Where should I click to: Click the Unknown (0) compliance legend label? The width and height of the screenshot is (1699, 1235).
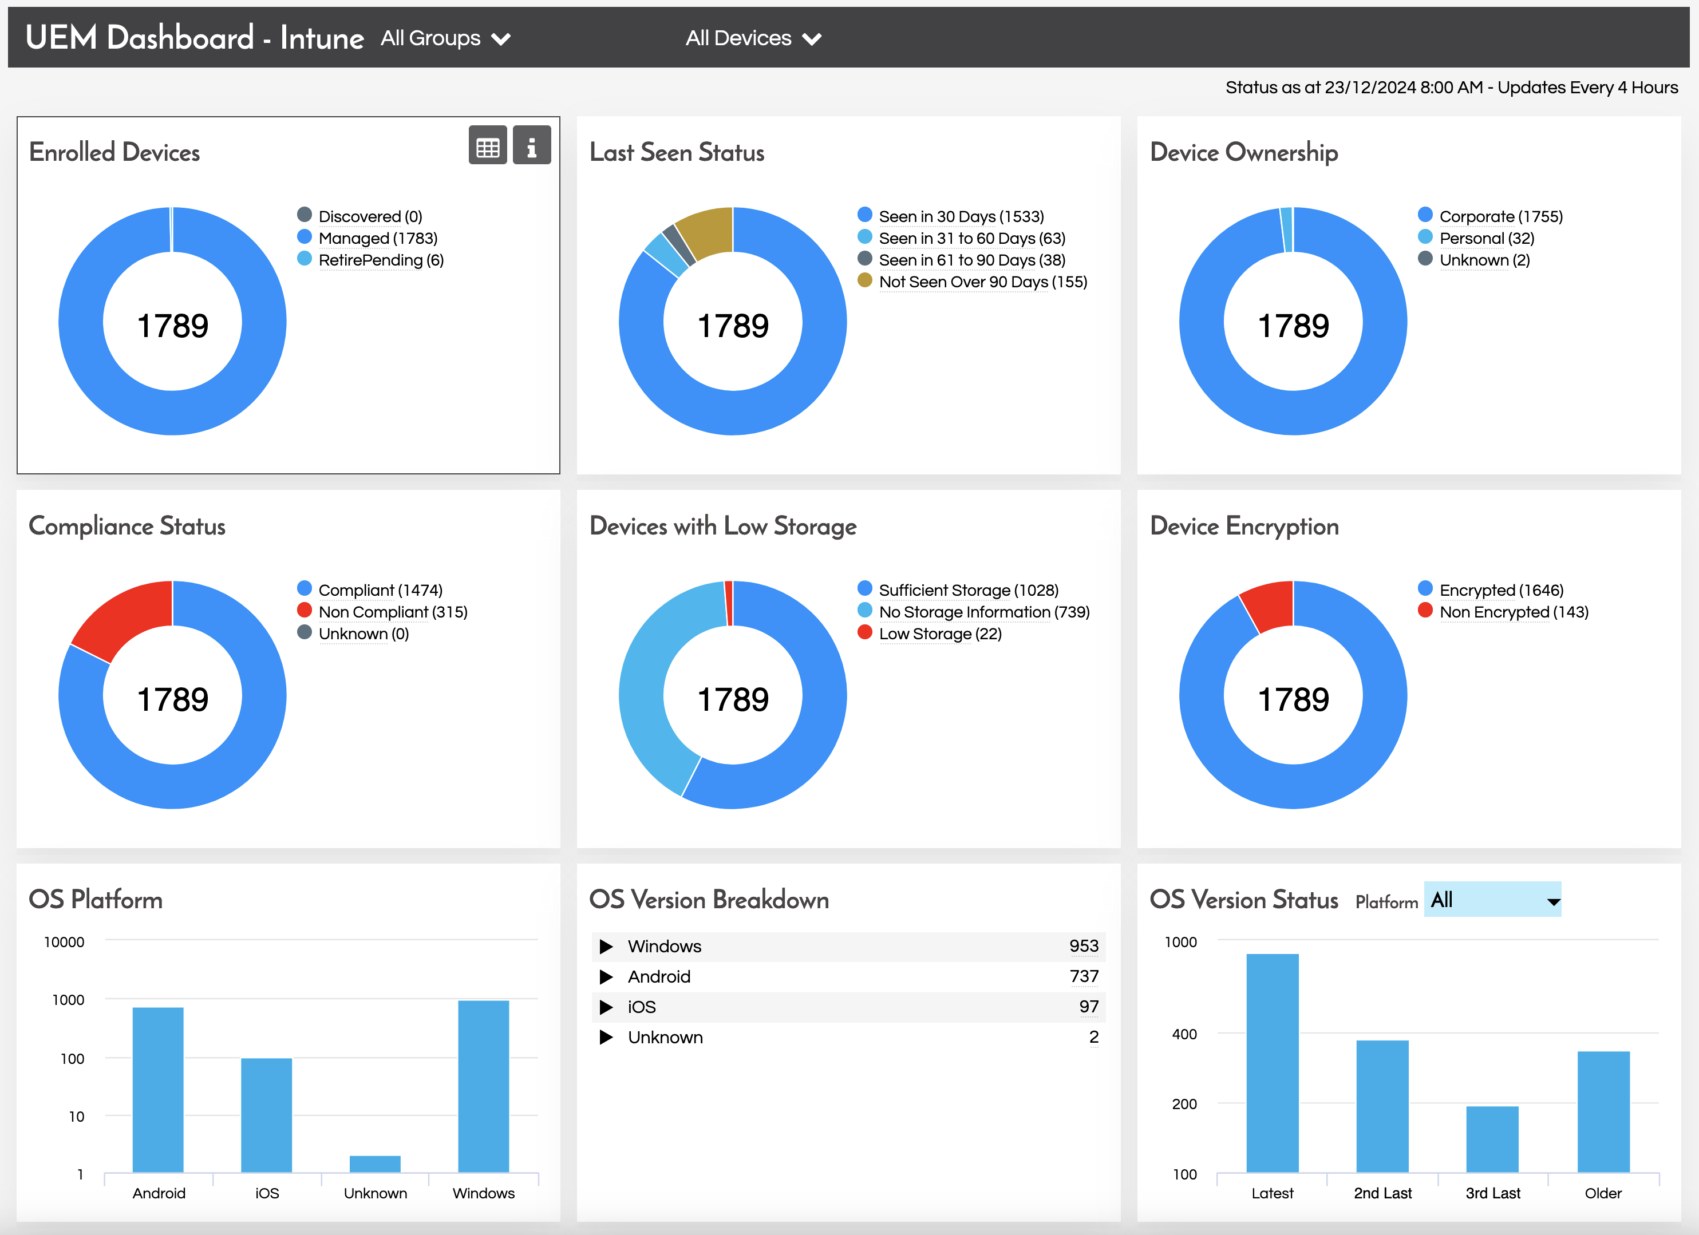pos(364,634)
